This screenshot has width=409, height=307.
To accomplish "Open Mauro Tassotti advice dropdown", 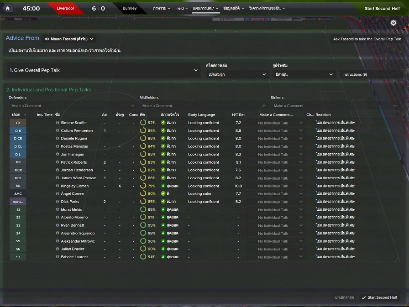I will (69, 39).
